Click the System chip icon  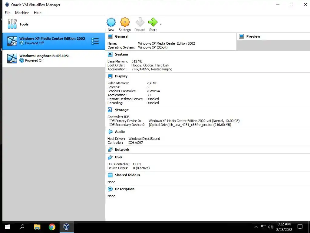[110, 54]
